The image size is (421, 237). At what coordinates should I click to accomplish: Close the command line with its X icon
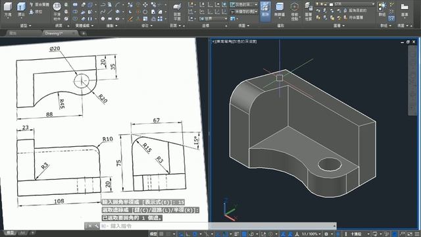pos(90,226)
